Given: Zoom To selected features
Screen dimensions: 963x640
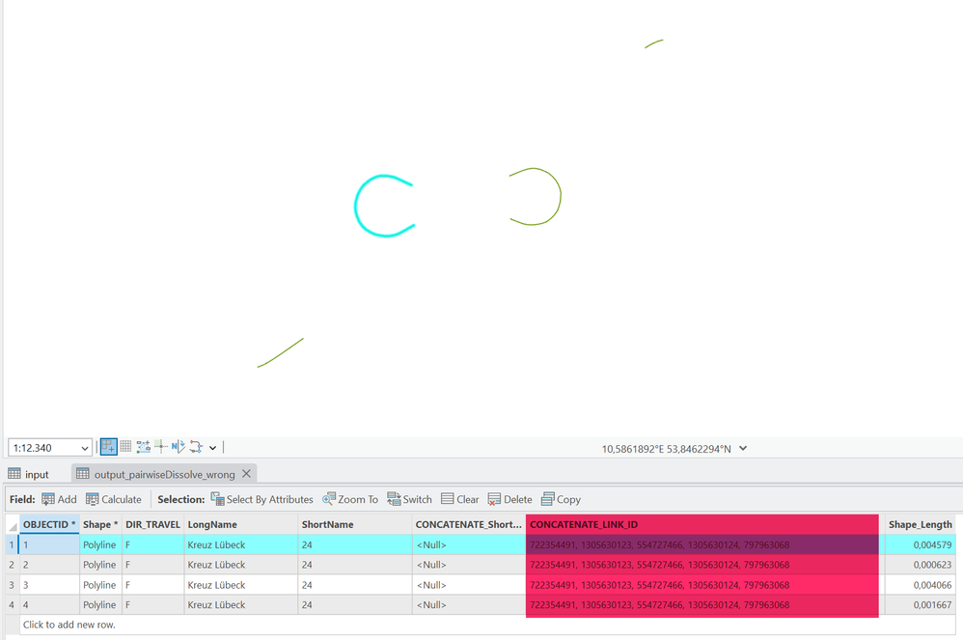Looking at the screenshot, I should point(350,499).
